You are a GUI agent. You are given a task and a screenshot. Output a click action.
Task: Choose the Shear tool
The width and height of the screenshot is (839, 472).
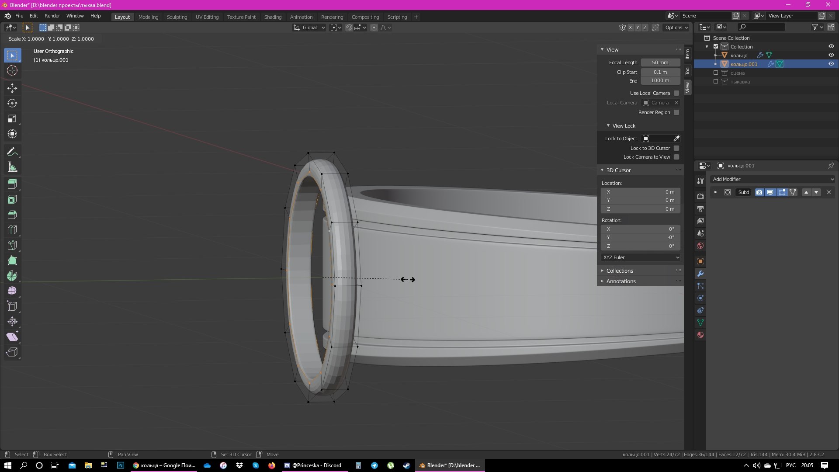tap(12, 337)
